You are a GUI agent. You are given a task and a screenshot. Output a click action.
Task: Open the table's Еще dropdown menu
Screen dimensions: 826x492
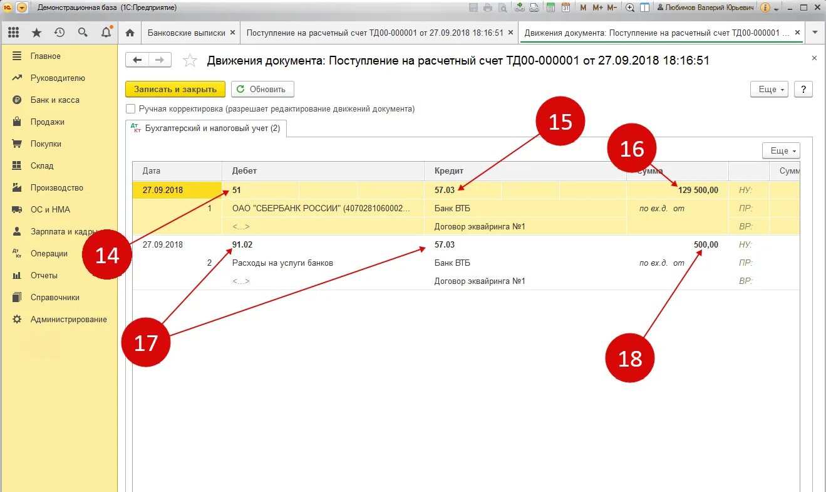(x=781, y=150)
